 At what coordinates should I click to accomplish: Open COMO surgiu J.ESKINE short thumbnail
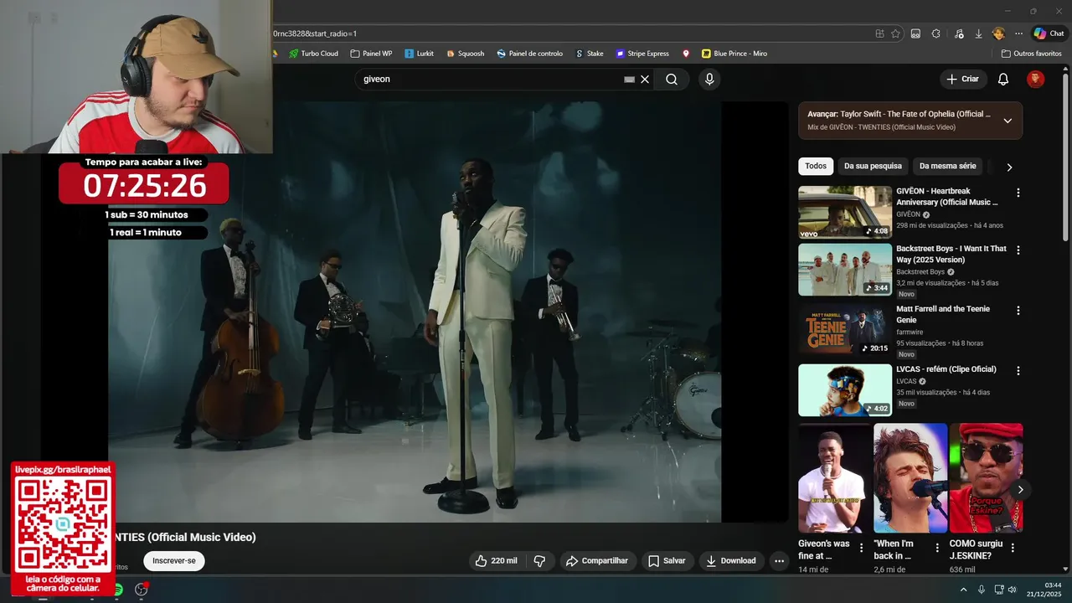point(986,478)
